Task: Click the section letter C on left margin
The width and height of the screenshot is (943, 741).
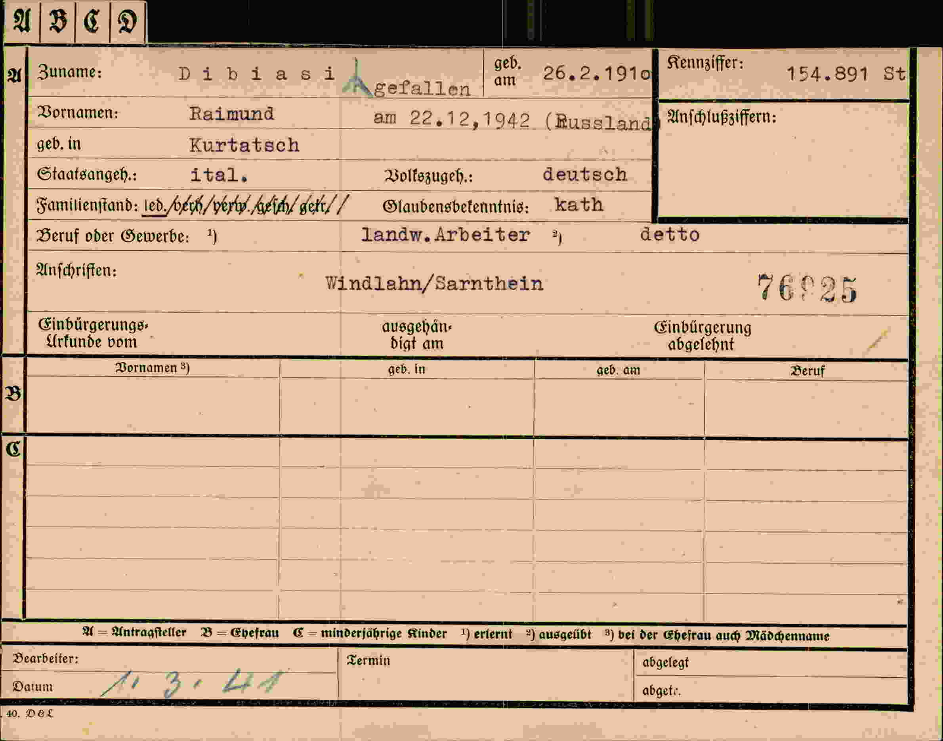Action: (x=13, y=449)
